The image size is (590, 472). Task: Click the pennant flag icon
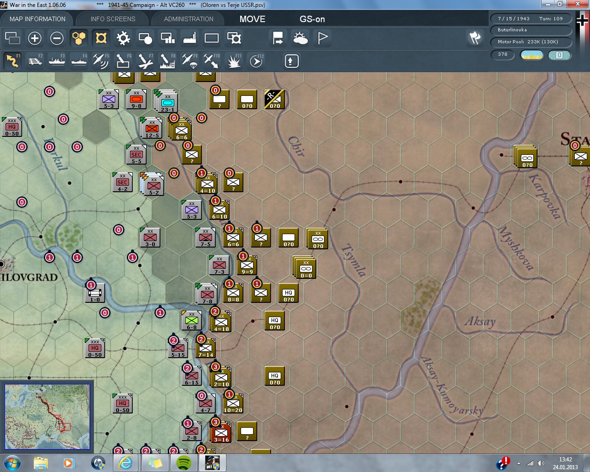click(322, 38)
